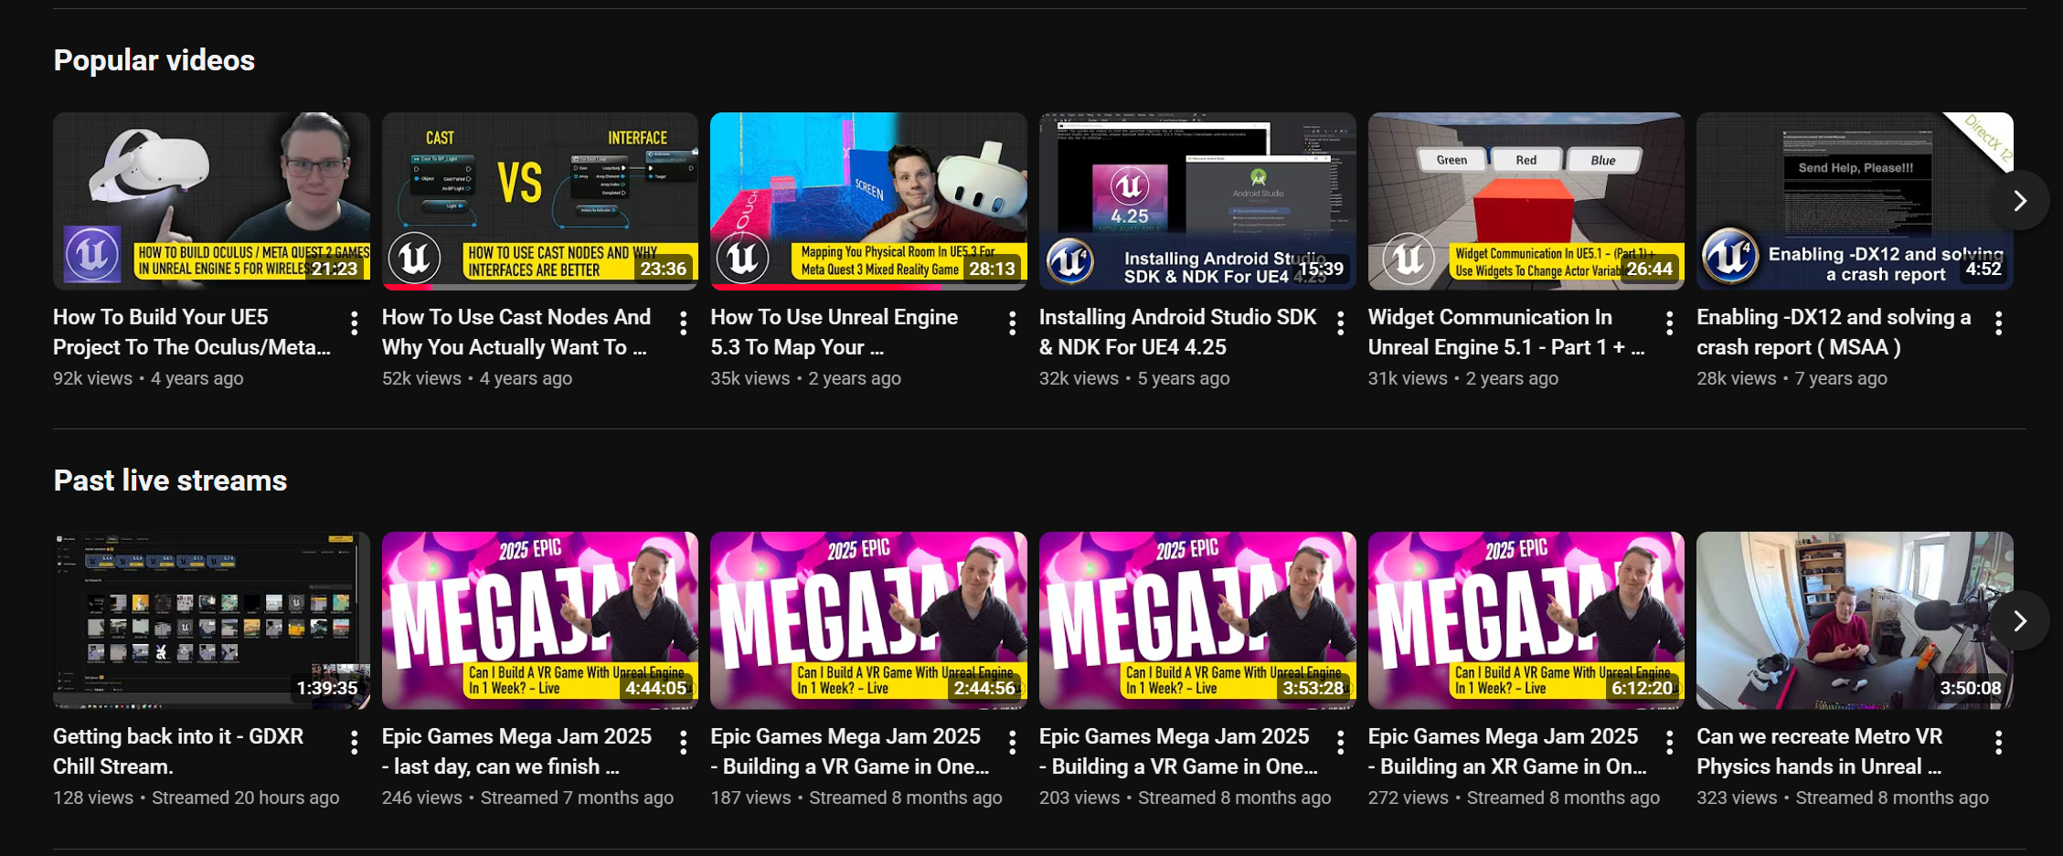Open title 'Enabling -DX12 and solving a crash report'
This screenshot has width=2063, height=856.
pos(1834,333)
